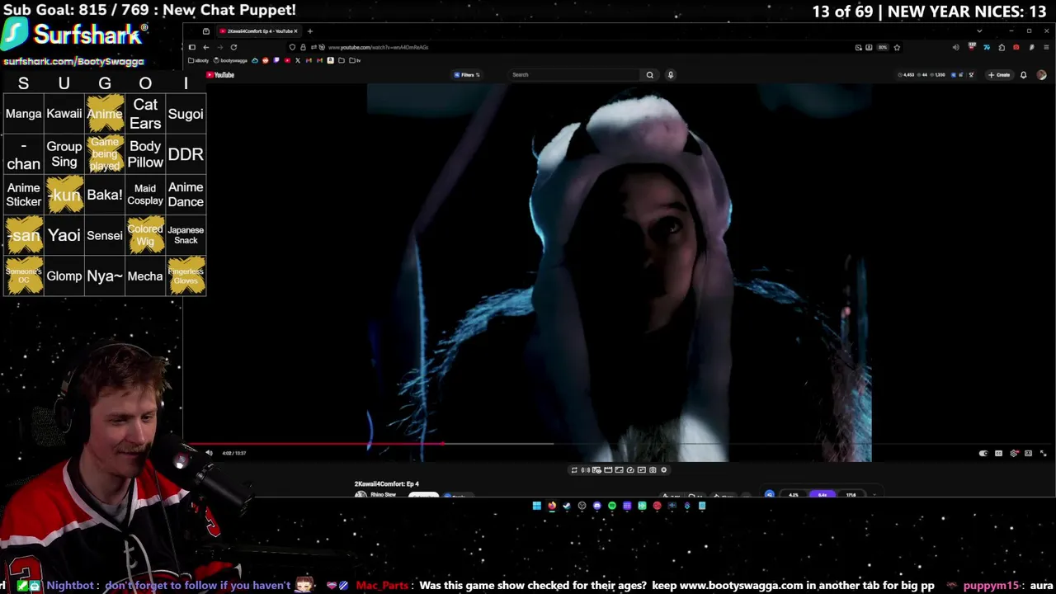
Task: Open the bootyswagga bookmark
Action: (229, 60)
